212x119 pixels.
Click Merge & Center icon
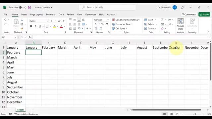[83, 24]
